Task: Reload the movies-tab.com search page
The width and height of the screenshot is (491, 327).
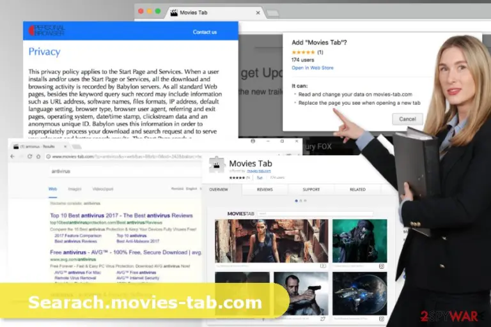Action: click(30, 156)
